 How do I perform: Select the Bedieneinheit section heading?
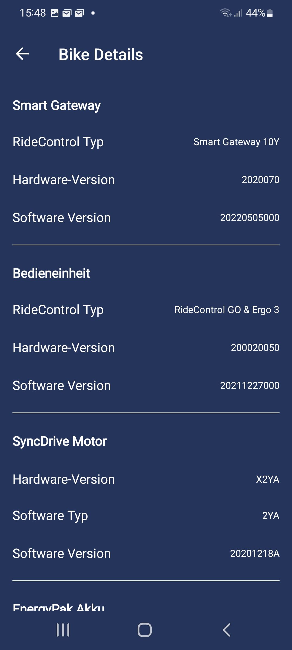[51, 273]
